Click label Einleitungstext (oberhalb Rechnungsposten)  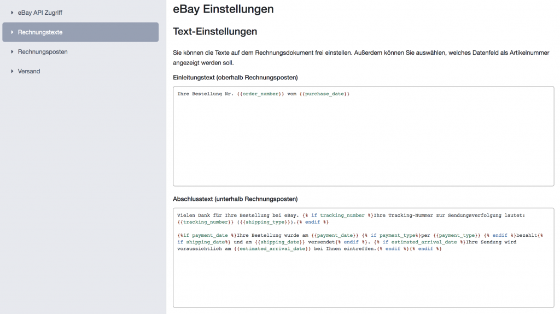[x=235, y=78]
